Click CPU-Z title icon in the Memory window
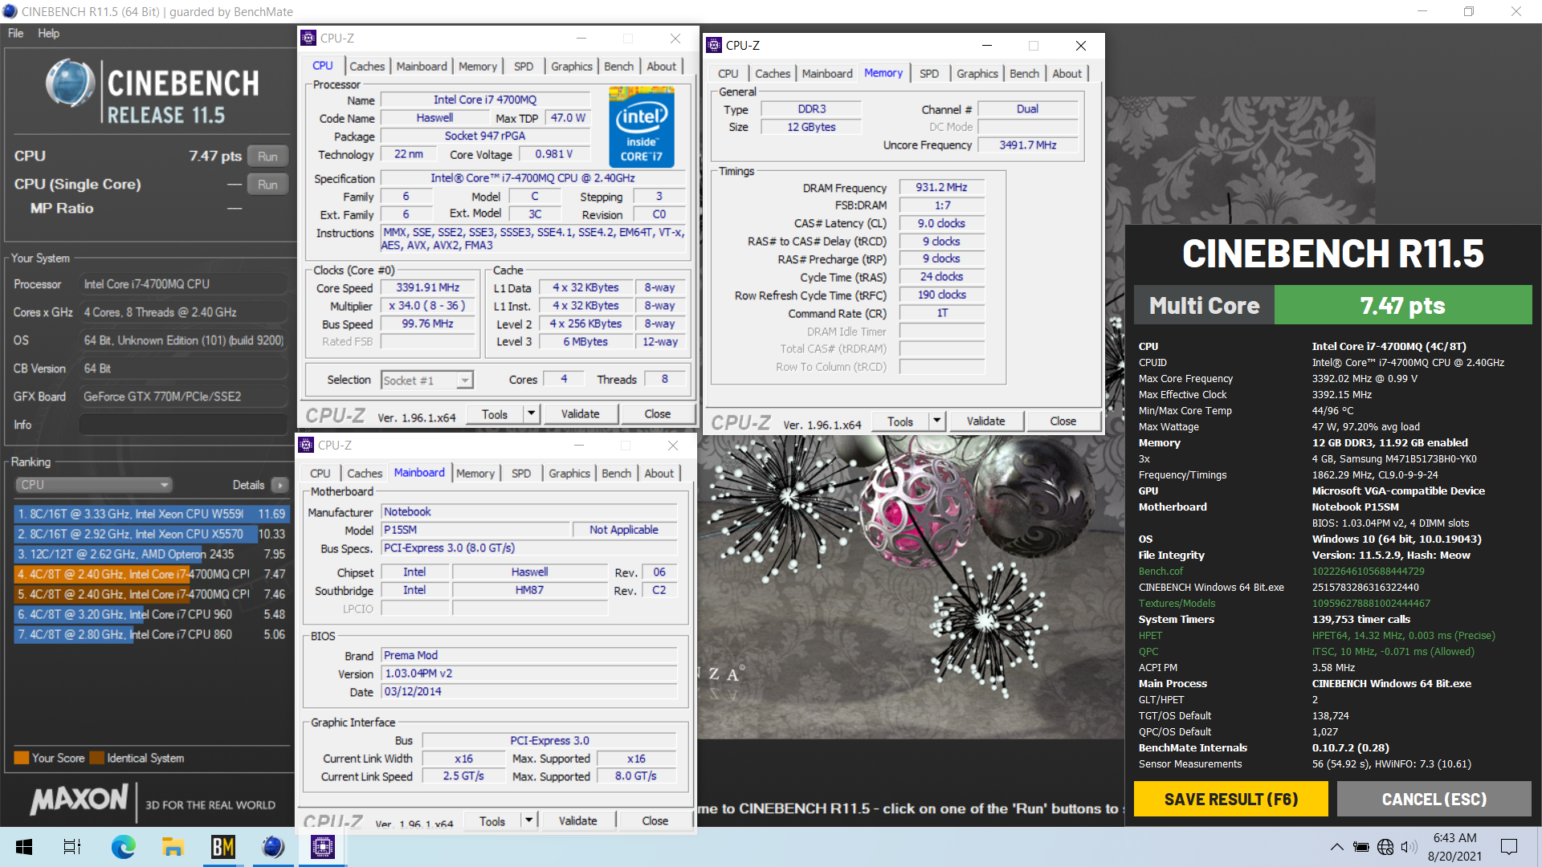Screen dimensions: 1542x867 click(x=714, y=46)
